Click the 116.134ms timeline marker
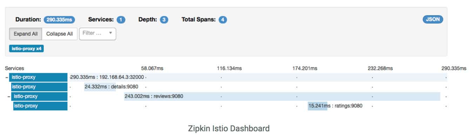 point(229,69)
